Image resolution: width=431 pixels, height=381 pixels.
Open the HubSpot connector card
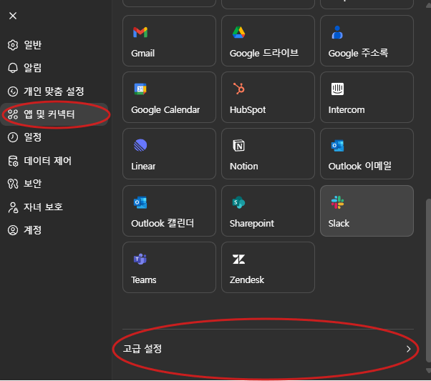click(x=268, y=97)
